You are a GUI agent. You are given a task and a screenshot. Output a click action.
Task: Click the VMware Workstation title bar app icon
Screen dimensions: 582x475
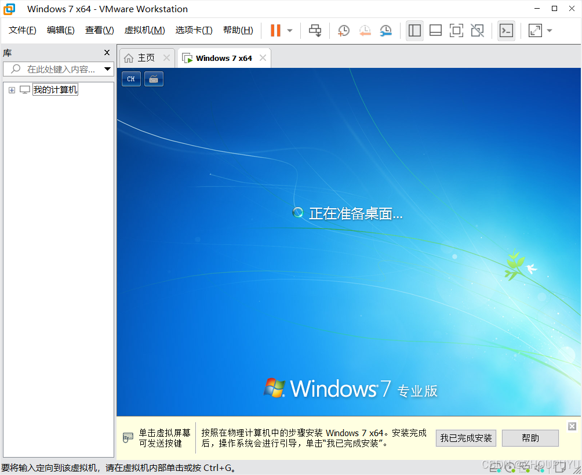[x=9, y=9]
